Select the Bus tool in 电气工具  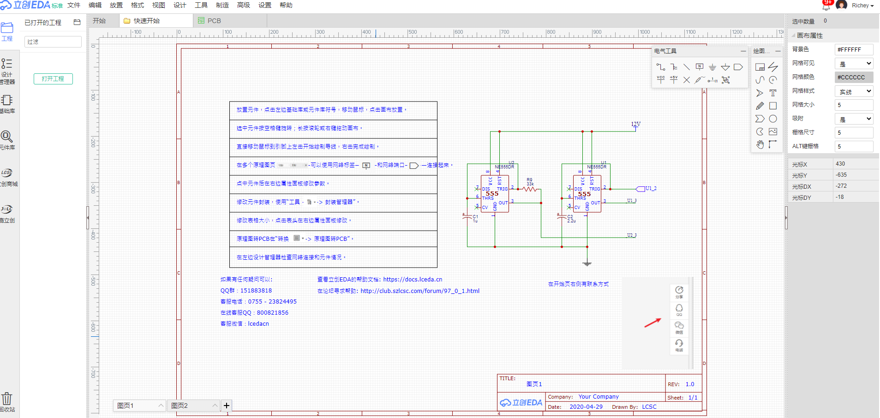(x=674, y=67)
